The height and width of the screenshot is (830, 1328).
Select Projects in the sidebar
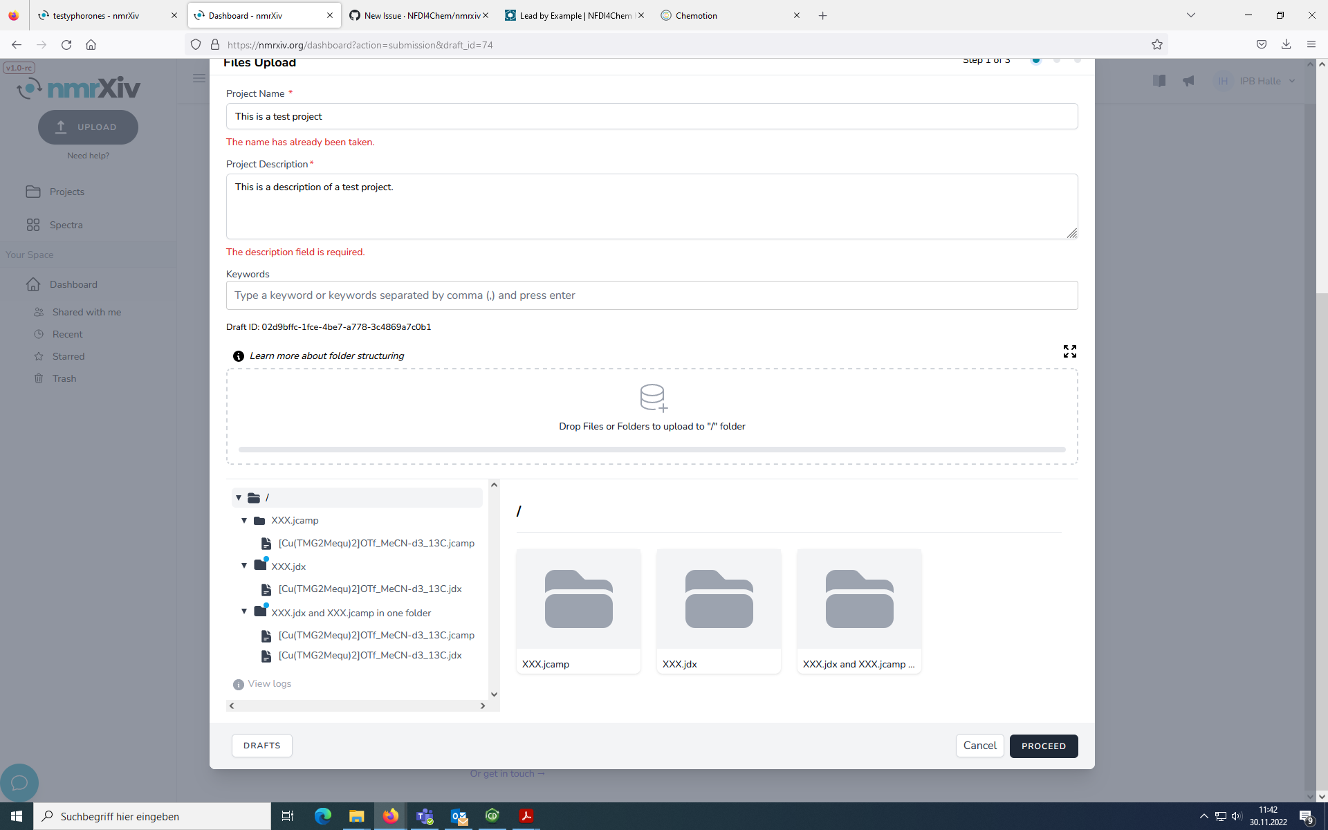68,192
